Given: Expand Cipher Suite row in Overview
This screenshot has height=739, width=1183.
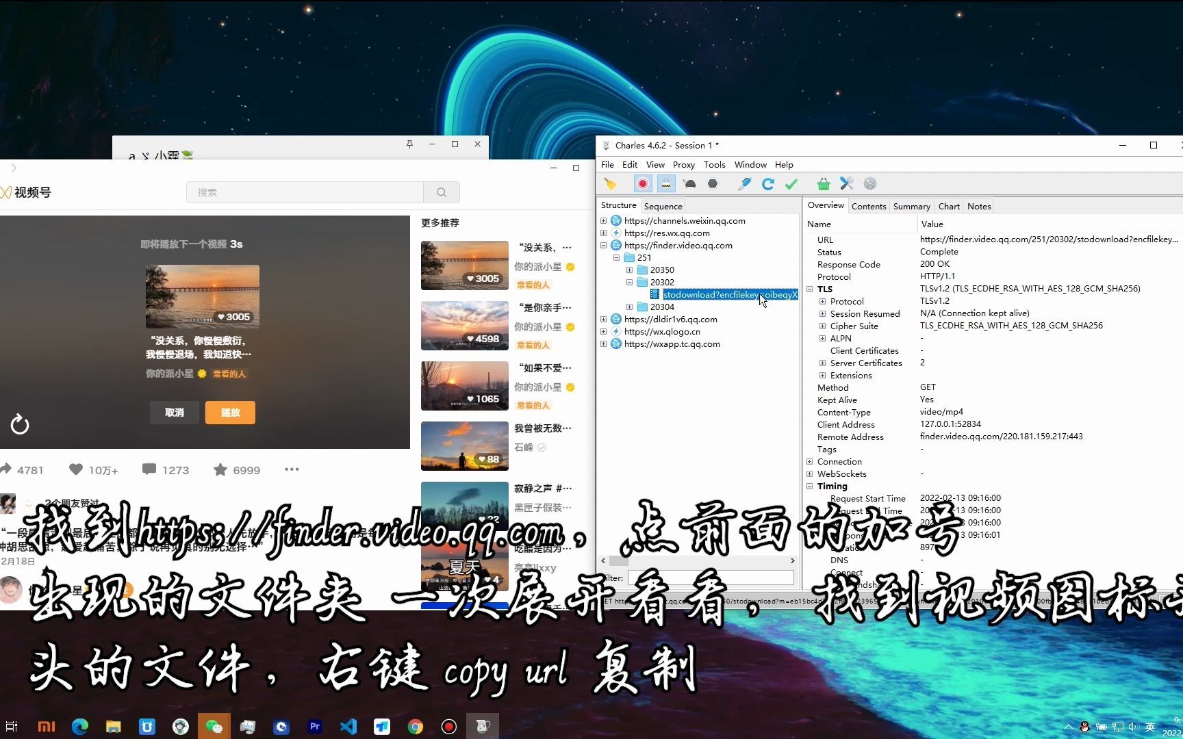Looking at the screenshot, I should (x=823, y=326).
